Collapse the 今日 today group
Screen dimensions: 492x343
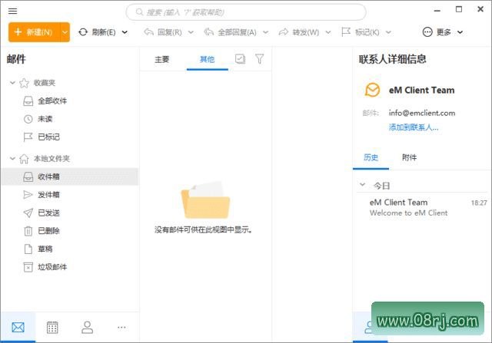coord(362,185)
